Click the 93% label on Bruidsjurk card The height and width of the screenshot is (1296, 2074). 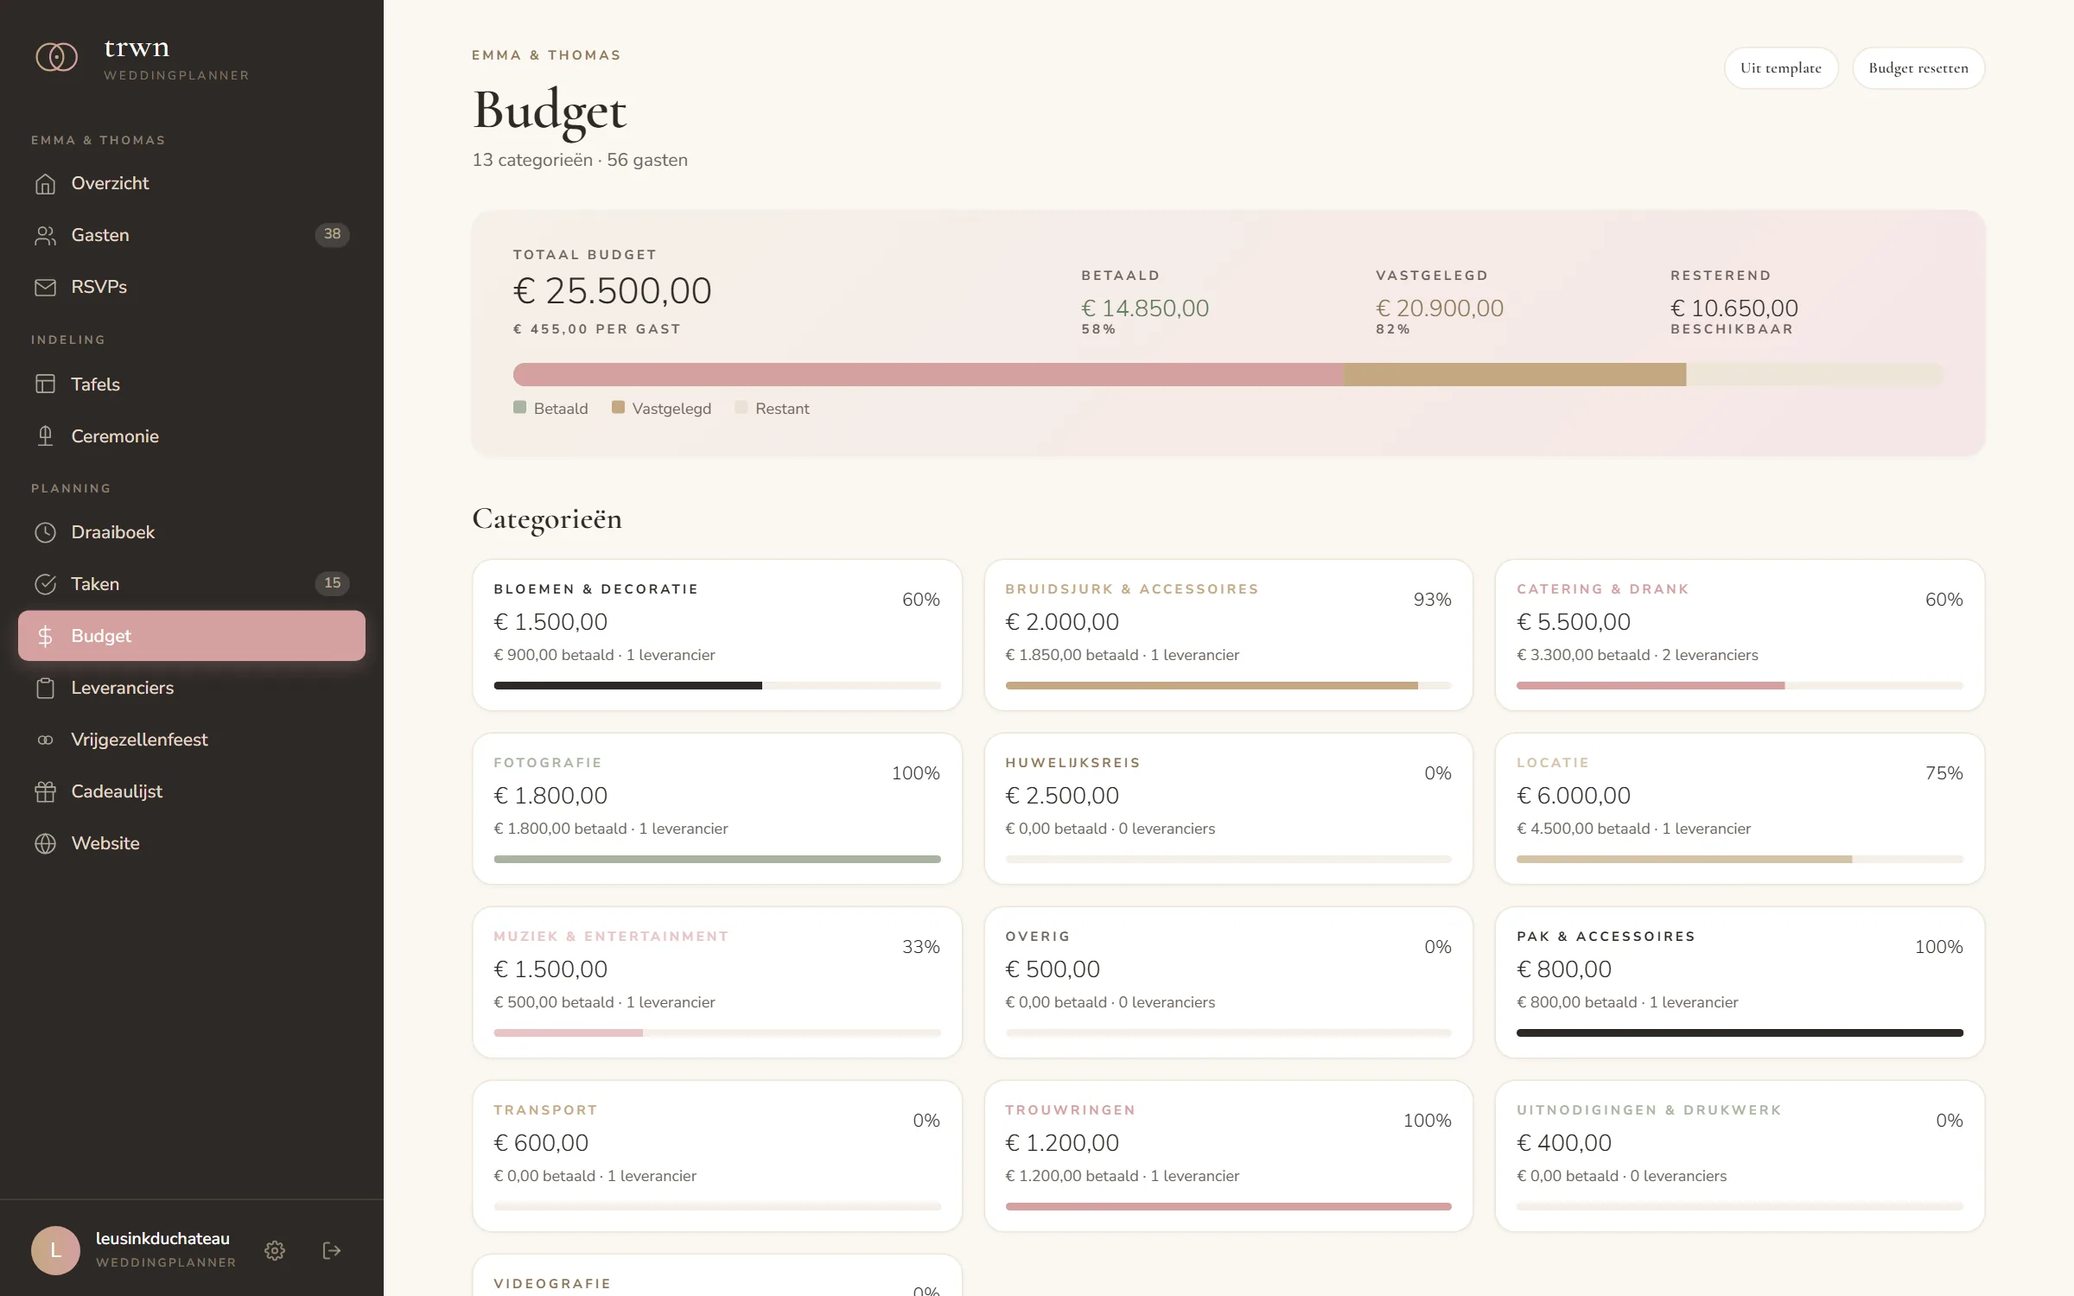click(x=1432, y=600)
